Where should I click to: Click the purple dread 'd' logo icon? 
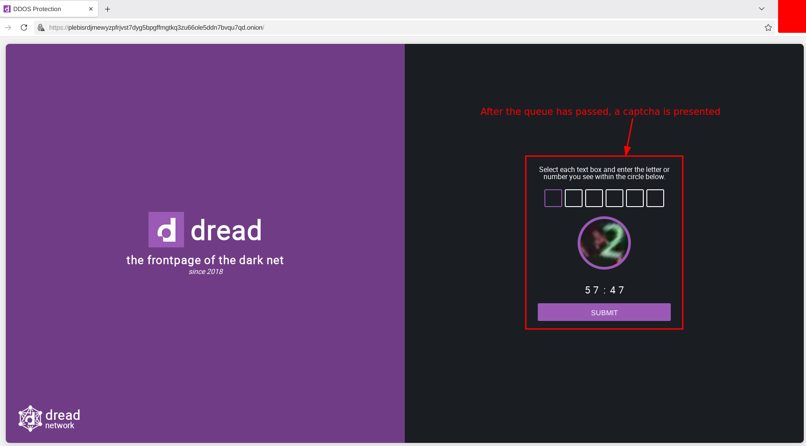(x=166, y=230)
